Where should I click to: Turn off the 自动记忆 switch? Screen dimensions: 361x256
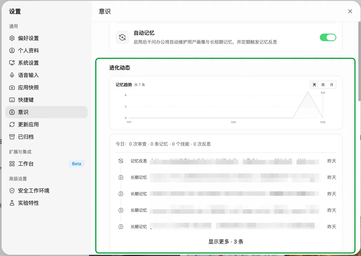(x=328, y=37)
